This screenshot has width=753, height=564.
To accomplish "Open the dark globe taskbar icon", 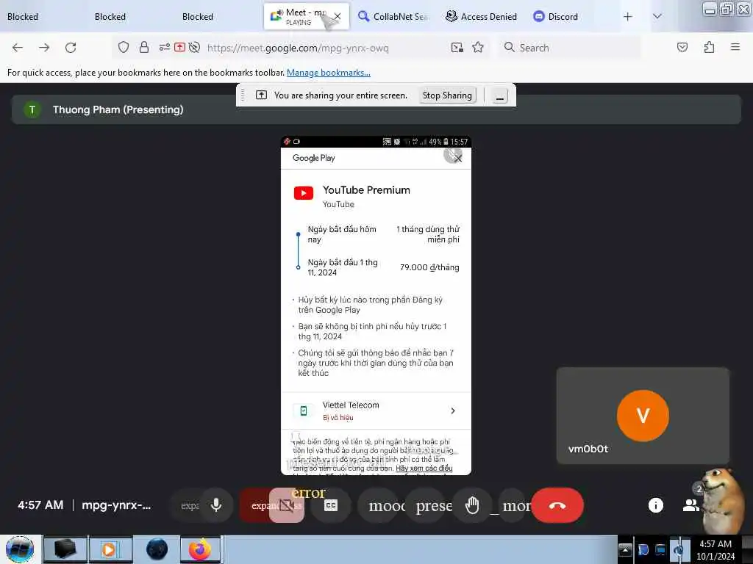I will 157,549.
